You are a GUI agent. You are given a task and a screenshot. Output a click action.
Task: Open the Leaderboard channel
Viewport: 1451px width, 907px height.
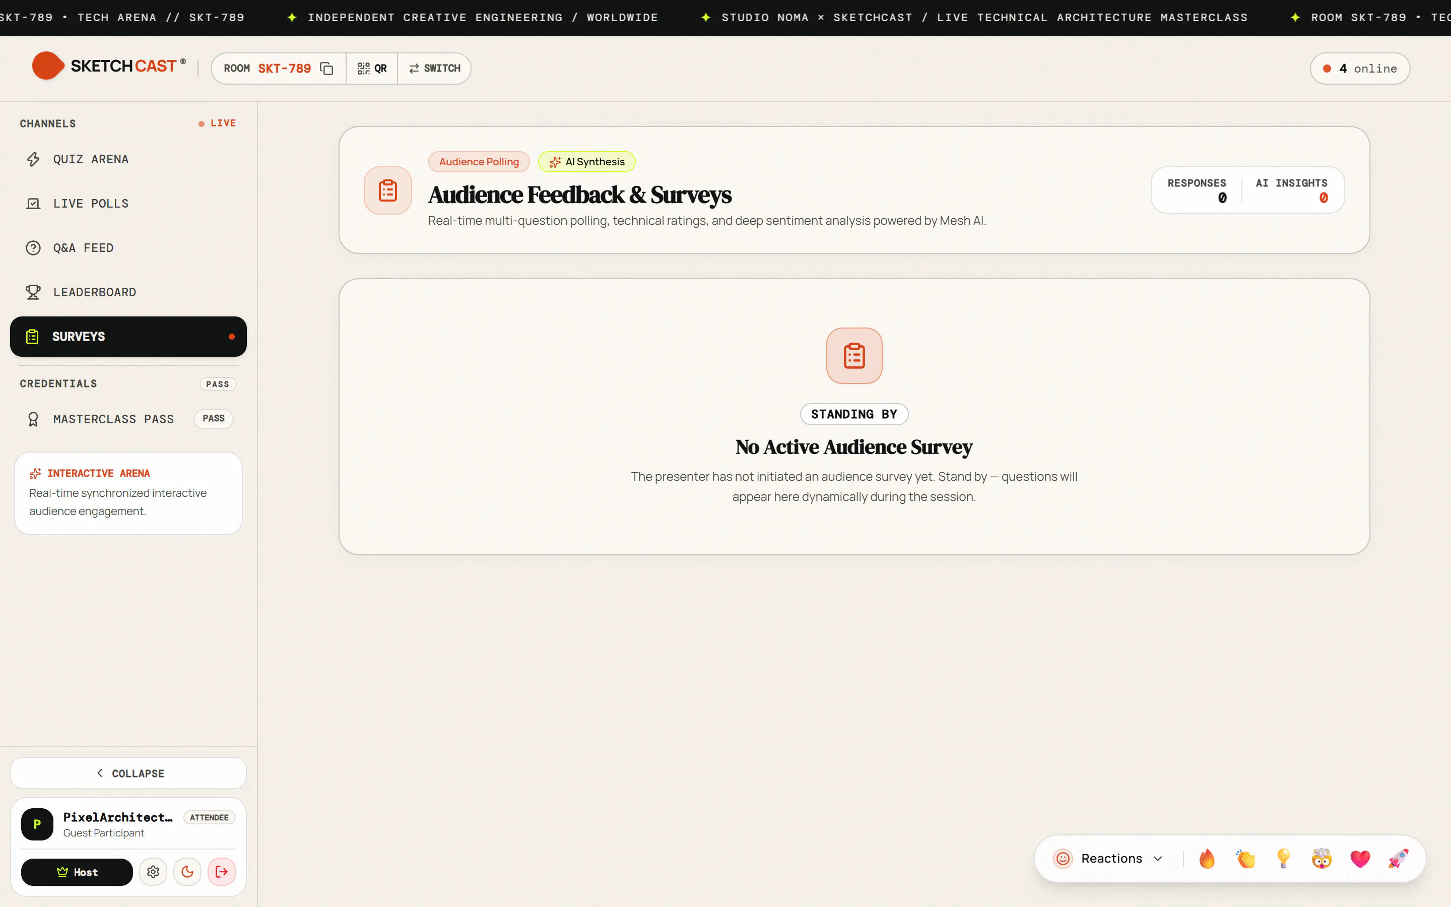128,292
